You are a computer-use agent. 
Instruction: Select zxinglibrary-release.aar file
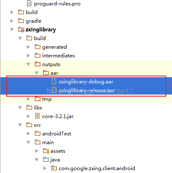click(x=87, y=90)
